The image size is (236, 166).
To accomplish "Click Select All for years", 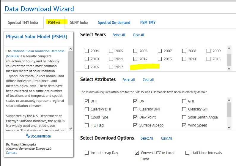I will point(119,35).
